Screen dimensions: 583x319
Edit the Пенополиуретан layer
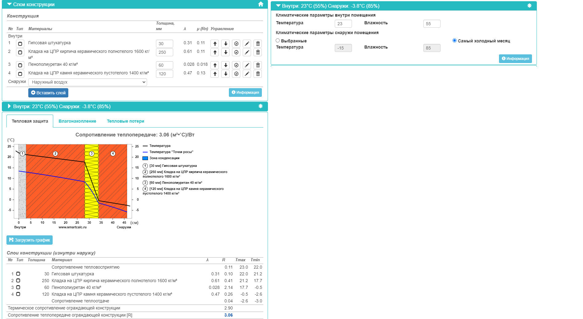pyautogui.click(x=247, y=65)
